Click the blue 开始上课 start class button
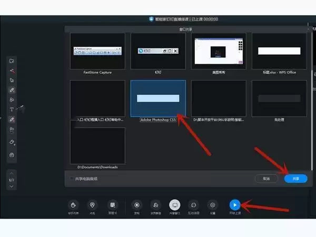Image resolution: width=316 pixels, height=237 pixels. coord(235,205)
